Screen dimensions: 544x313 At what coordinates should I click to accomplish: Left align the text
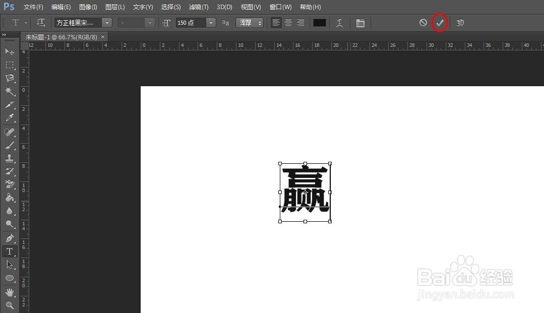tap(276, 23)
